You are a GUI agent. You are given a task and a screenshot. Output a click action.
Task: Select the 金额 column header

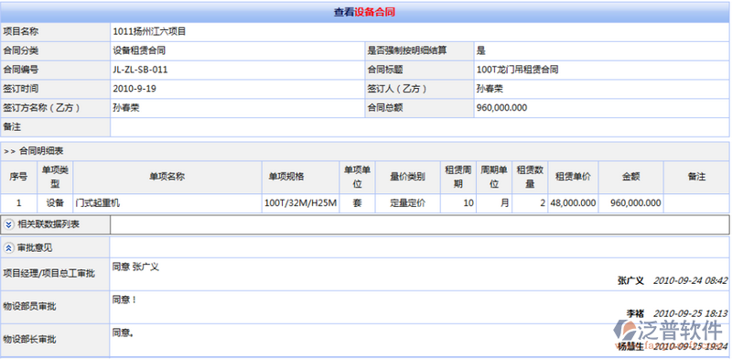pos(630,177)
